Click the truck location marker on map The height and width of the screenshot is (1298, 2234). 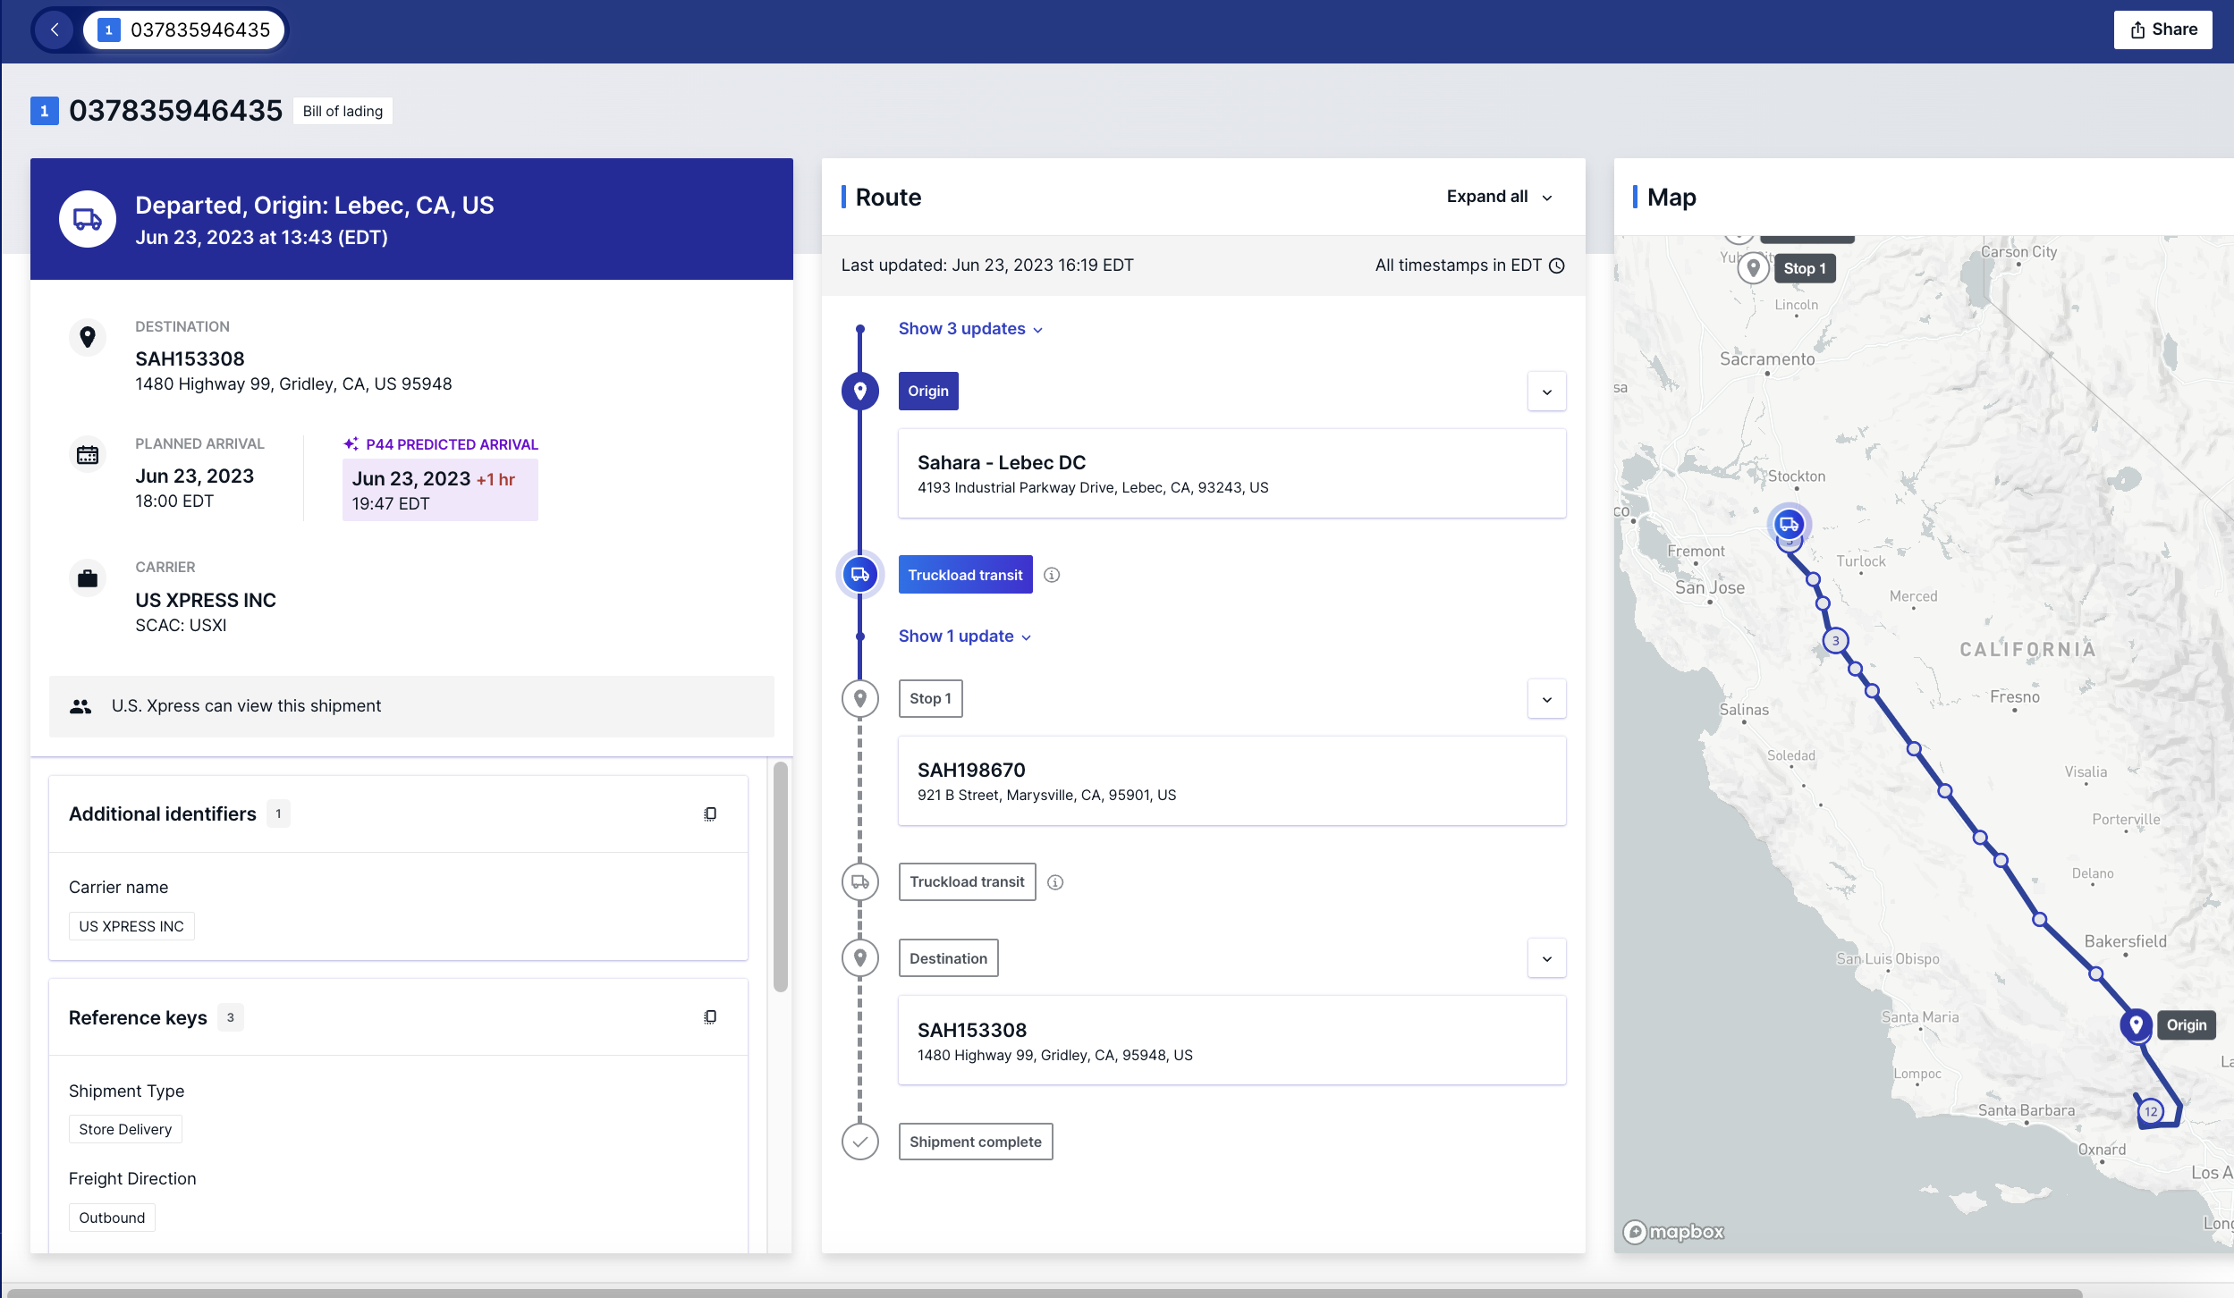coord(1789,524)
